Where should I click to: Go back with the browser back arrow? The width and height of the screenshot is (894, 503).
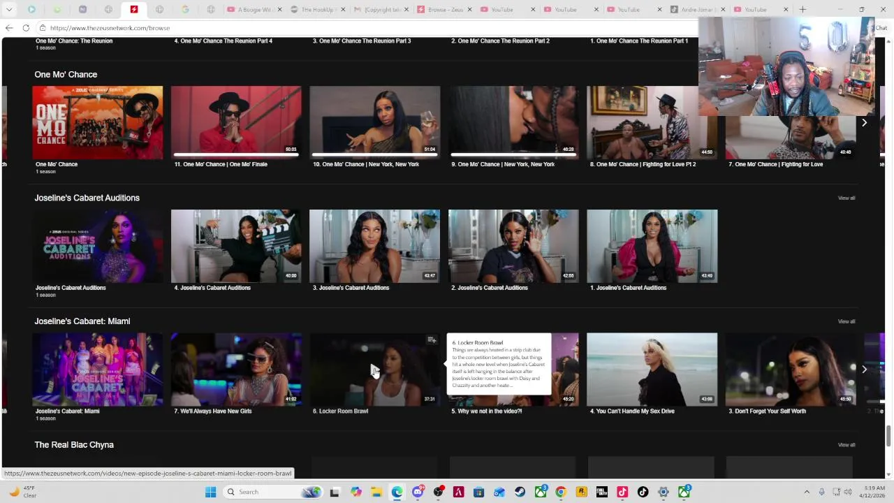tap(9, 28)
